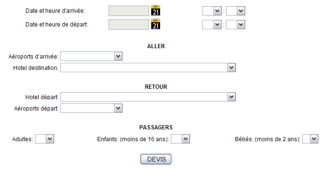Screen dimensions: 327x170
Task: Expand the departure hour dropdown
Action: point(212,25)
